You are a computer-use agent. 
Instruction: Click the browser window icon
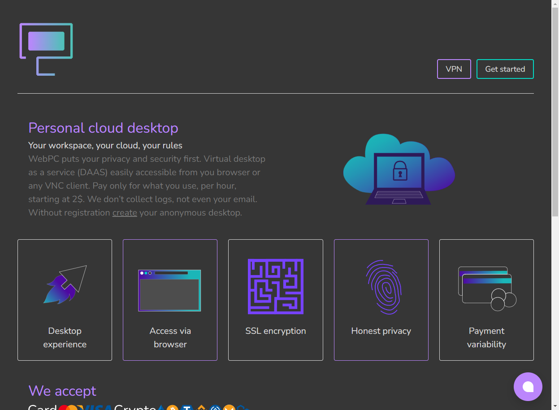169,290
